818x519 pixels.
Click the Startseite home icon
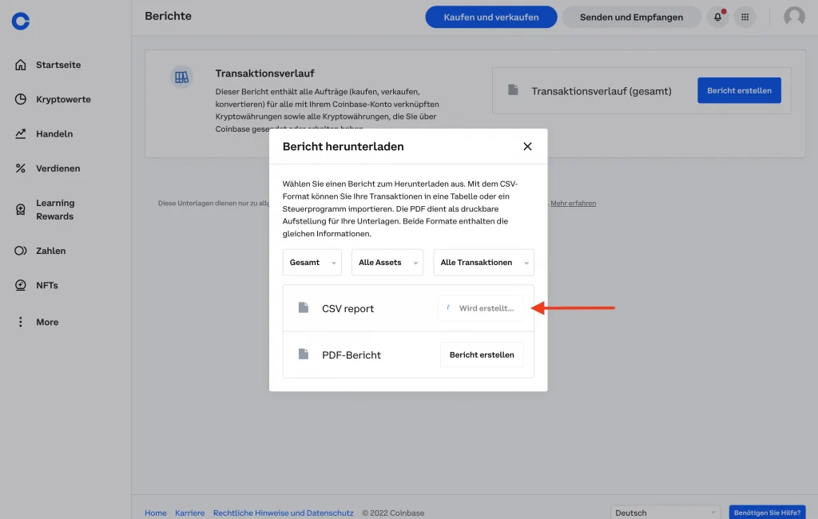coord(21,65)
